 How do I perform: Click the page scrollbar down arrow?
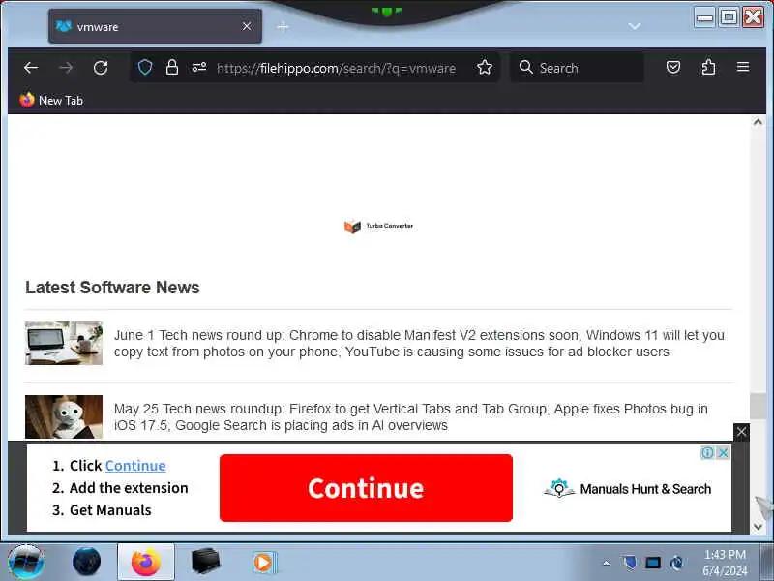(x=758, y=527)
